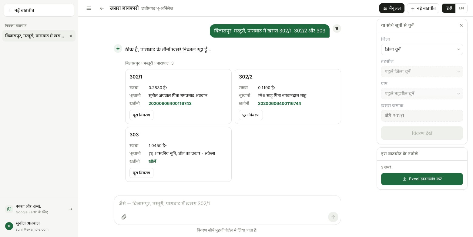The height and width of the screenshot is (237, 473).
Task: Remove the previous conversation with its X icon
Action: (71, 36)
